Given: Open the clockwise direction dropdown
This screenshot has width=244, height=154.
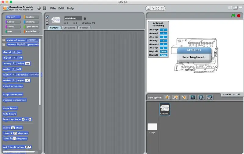Looking at the screenshot, I should click(35, 75).
